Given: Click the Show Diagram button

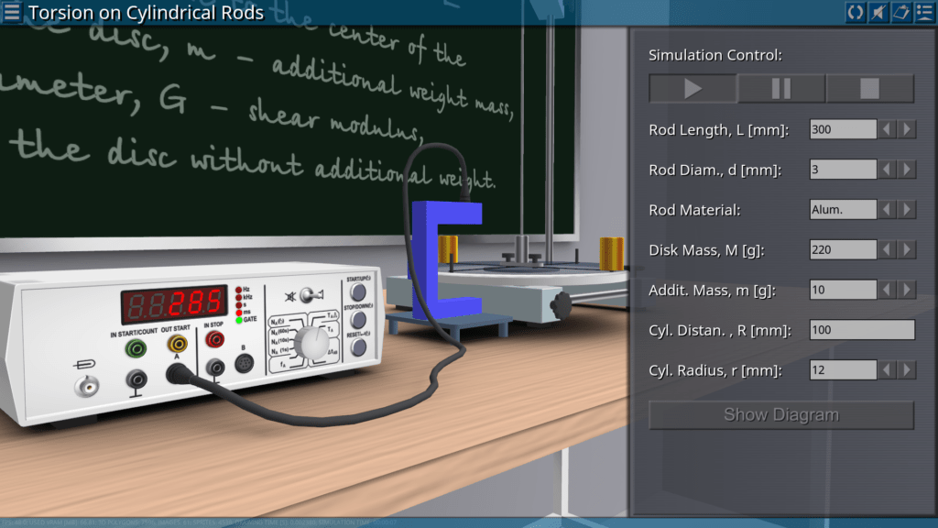Looking at the screenshot, I should pos(781,415).
